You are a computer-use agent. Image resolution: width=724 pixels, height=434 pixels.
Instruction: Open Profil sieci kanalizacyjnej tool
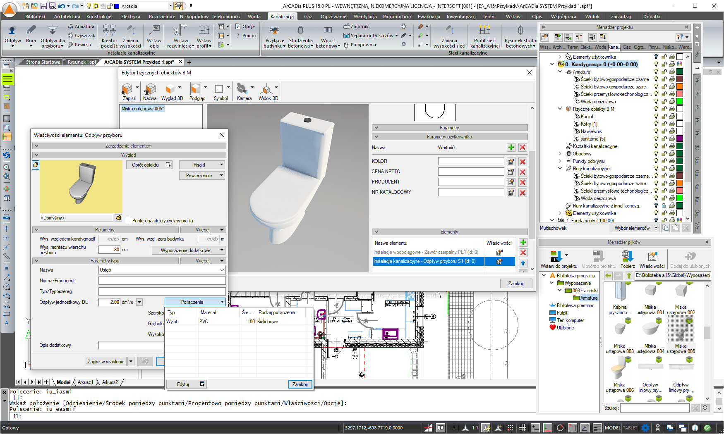click(x=485, y=36)
